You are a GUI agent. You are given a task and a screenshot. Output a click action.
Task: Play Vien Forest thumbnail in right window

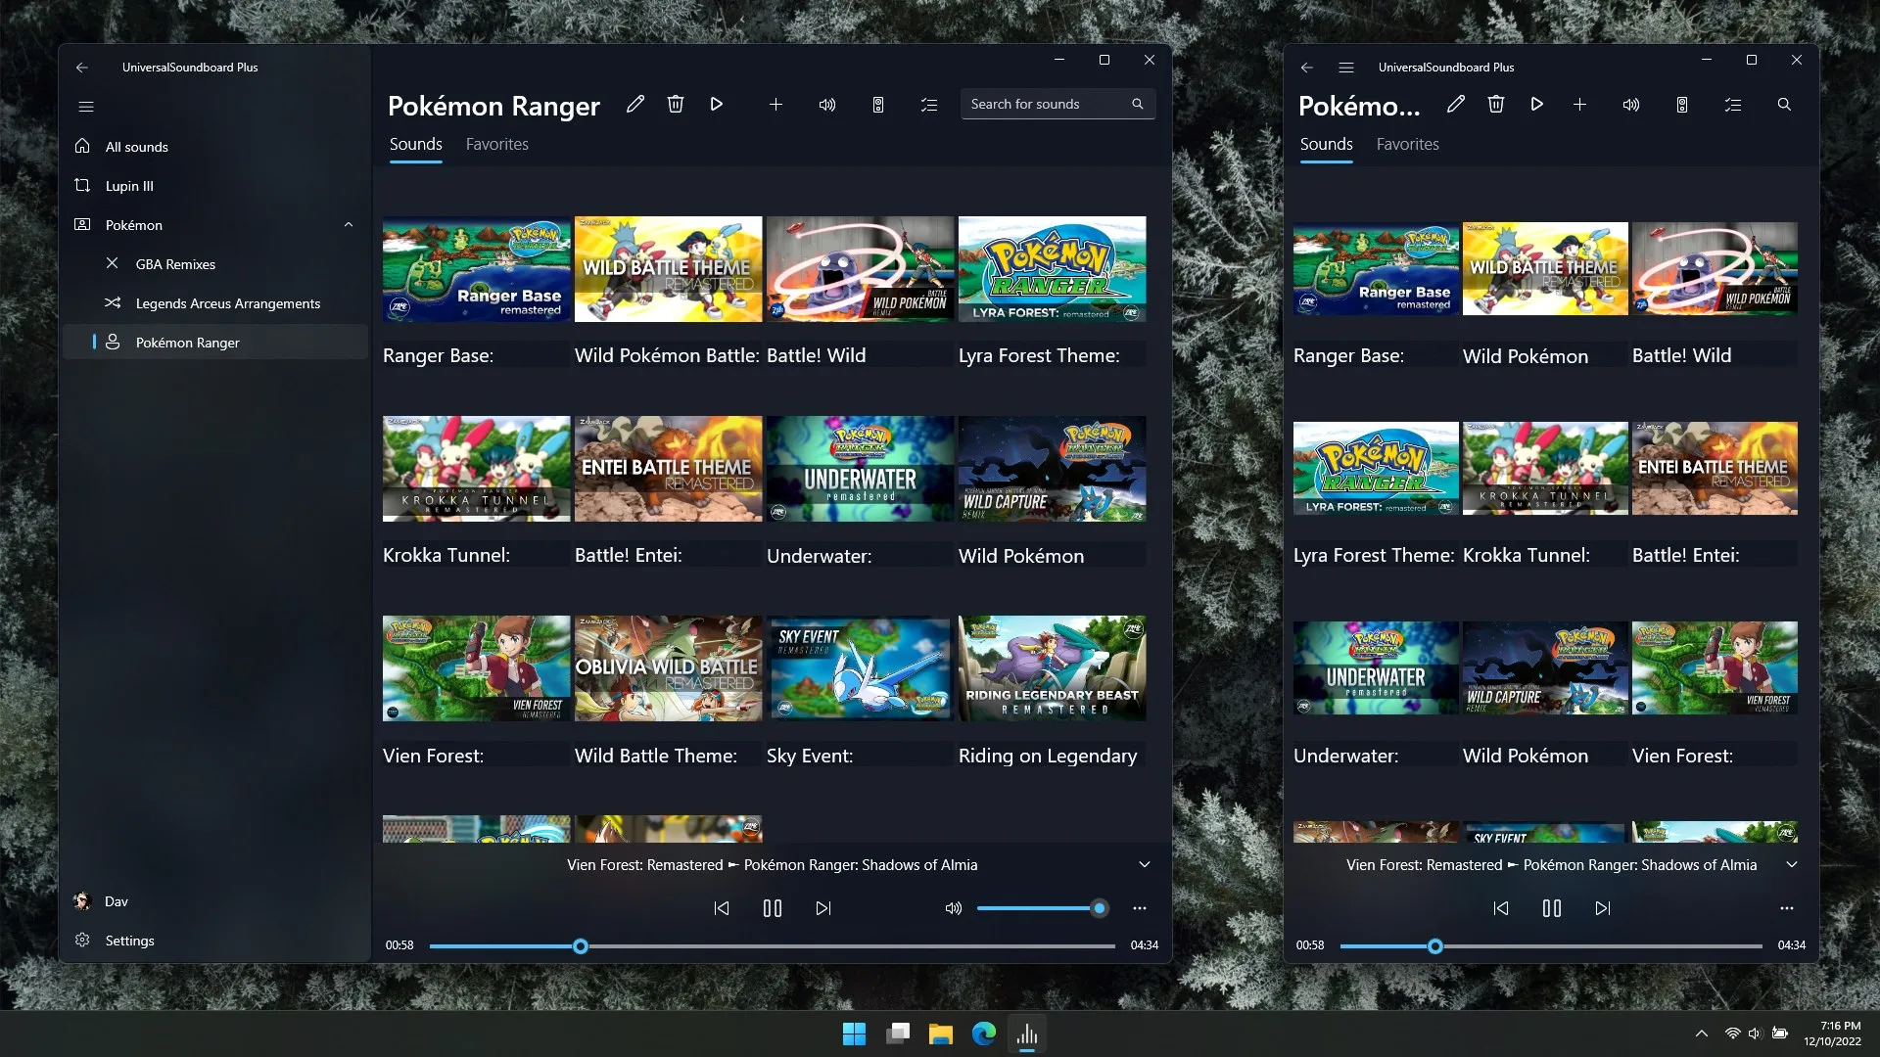click(1715, 668)
